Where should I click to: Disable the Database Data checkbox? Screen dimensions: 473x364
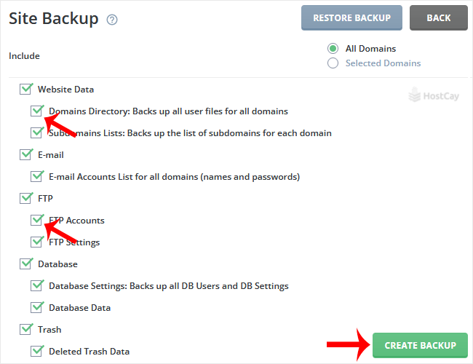tap(36, 307)
